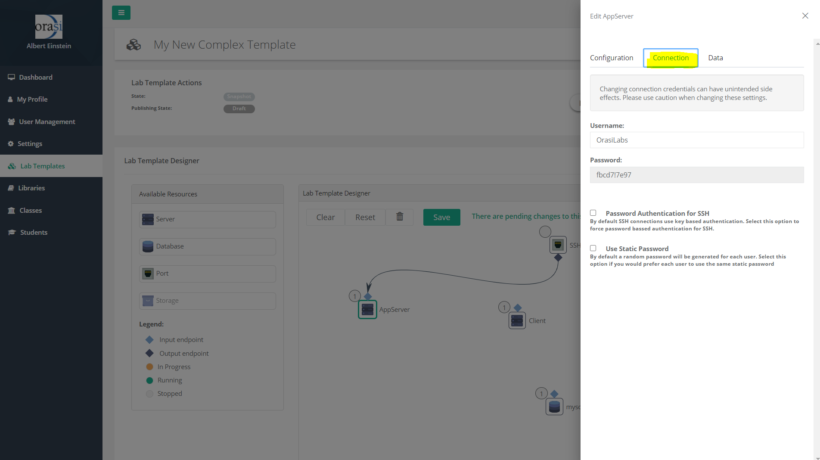The height and width of the screenshot is (460, 820).
Task: Click the mysql instance count circle
Action: [541, 393]
